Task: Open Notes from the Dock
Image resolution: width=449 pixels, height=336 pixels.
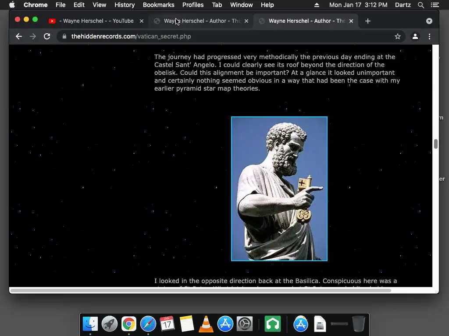Action: (x=187, y=324)
